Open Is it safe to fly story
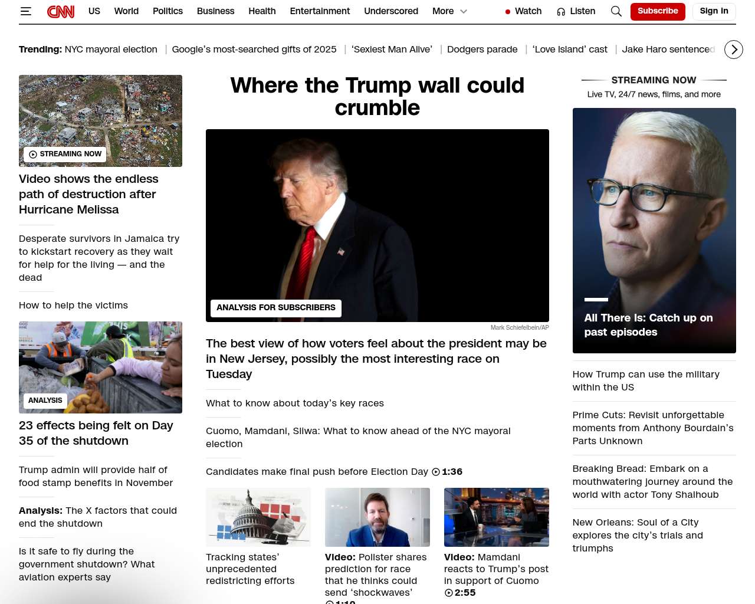The height and width of the screenshot is (604, 755). pyautogui.click(x=87, y=564)
